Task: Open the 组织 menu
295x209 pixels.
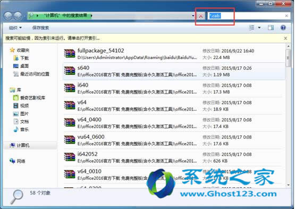Action: click(15, 28)
